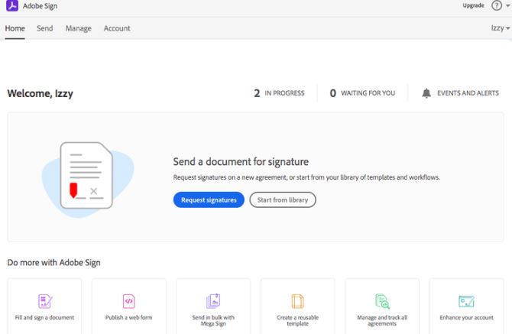
Task: Select the Manage and track agreements icon
Action: point(382,301)
